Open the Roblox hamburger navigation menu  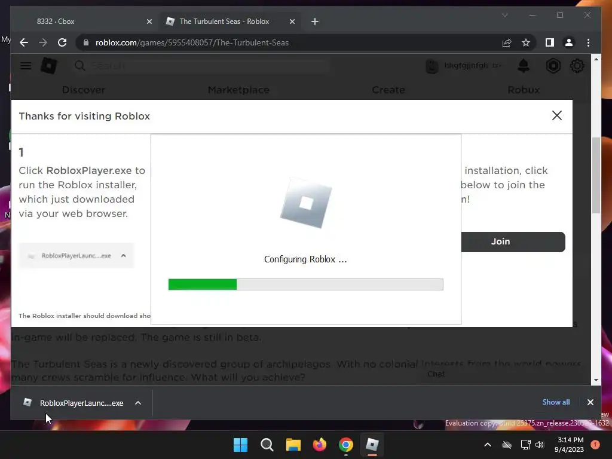[x=26, y=66]
